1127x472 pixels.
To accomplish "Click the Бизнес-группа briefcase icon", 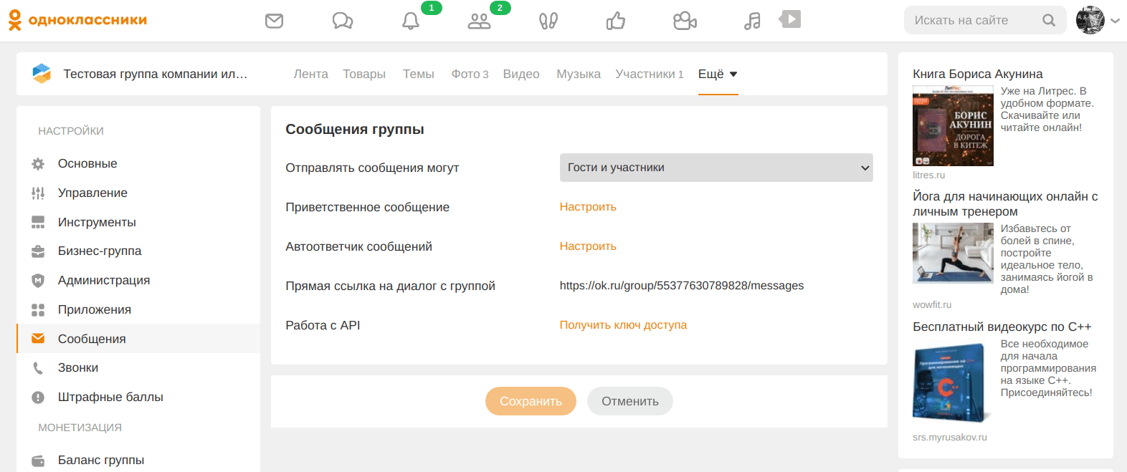I will (x=38, y=251).
